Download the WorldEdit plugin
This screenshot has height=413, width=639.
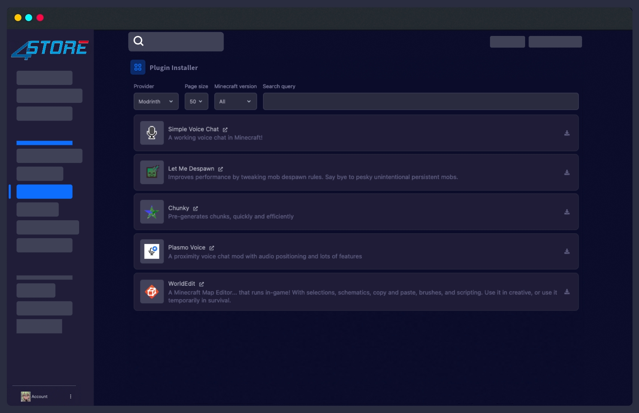click(x=567, y=292)
